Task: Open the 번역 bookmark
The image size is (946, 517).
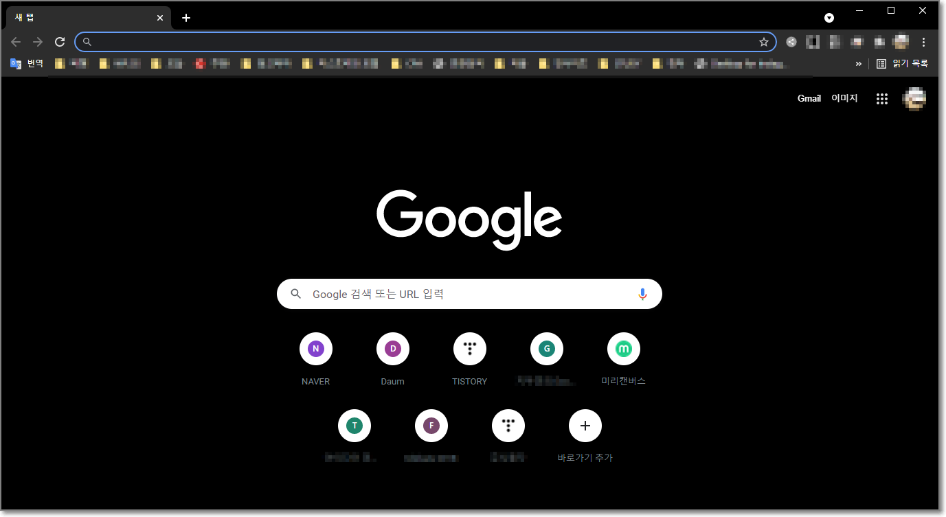Action: pyautogui.click(x=27, y=63)
